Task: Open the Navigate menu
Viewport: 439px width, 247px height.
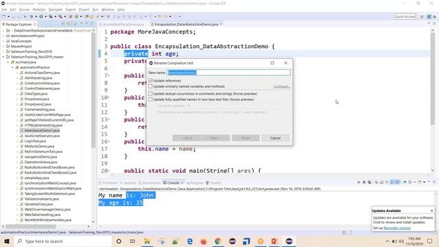Action: coord(56,10)
